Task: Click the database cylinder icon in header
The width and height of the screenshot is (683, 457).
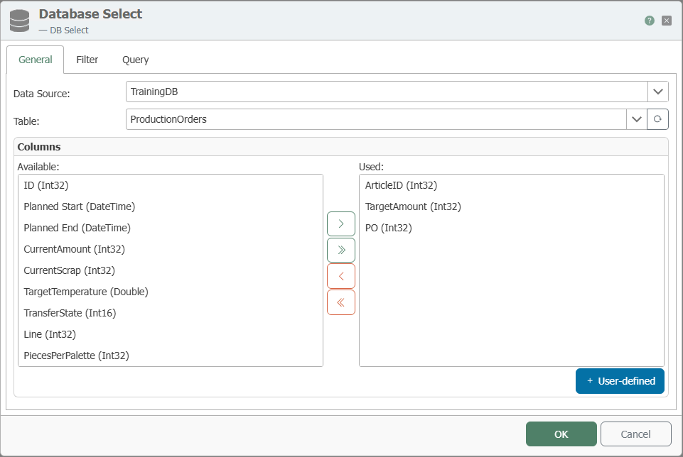Action: click(20, 21)
